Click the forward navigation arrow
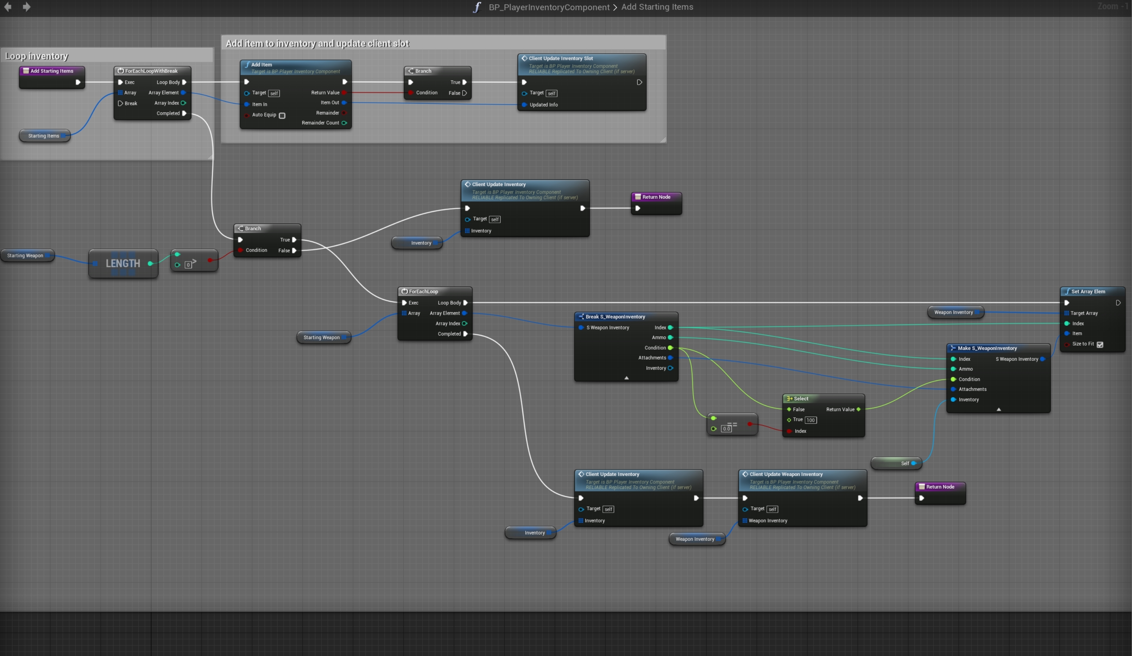 pos(27,7)
